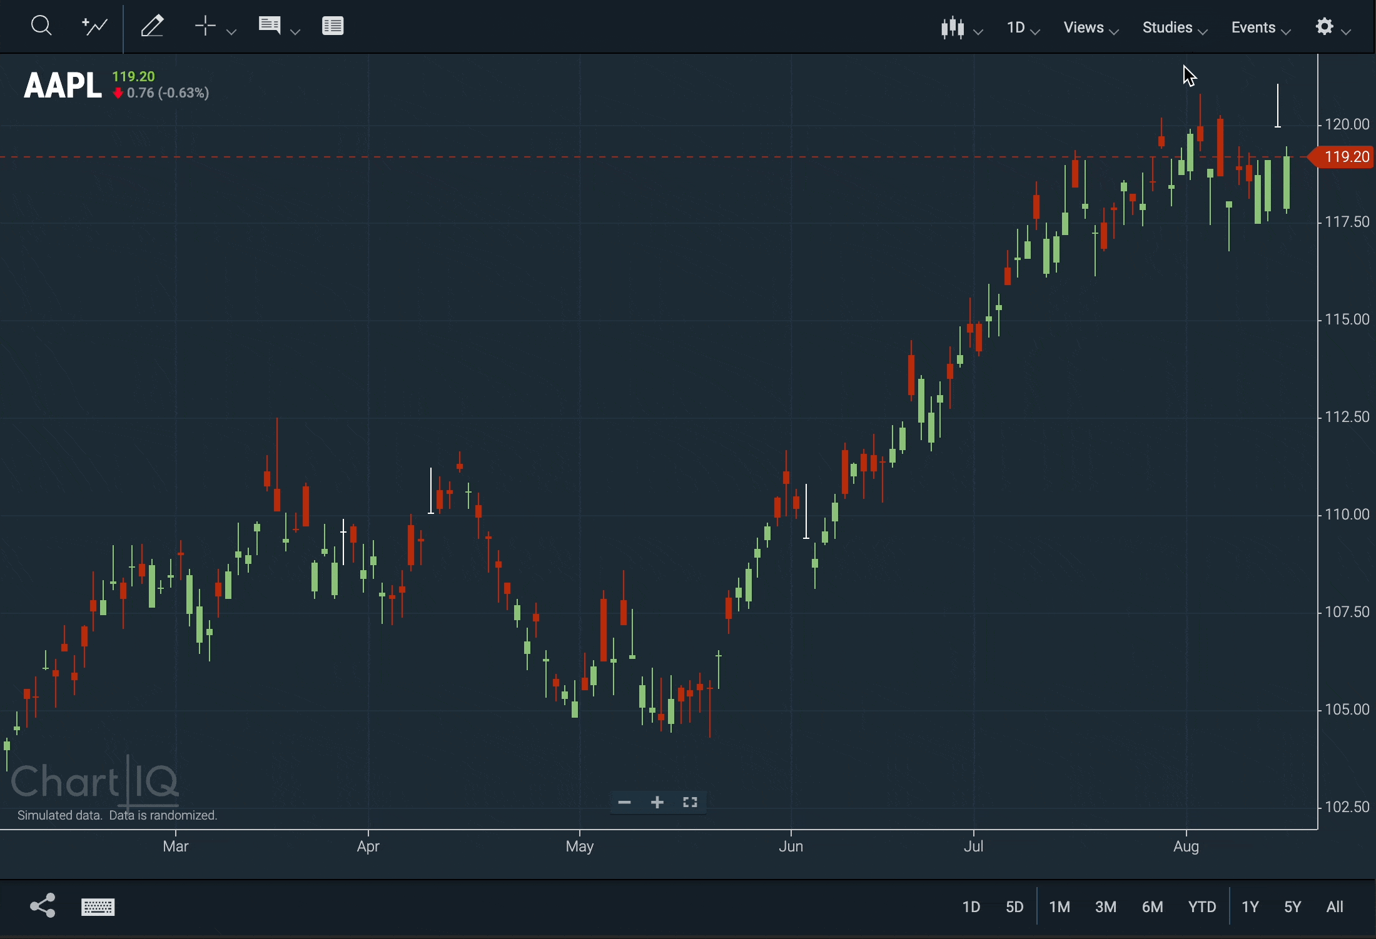Set range to YTD
Image resolution: width=1376 pixels, height=939 pixels.
click(1202, 907)
